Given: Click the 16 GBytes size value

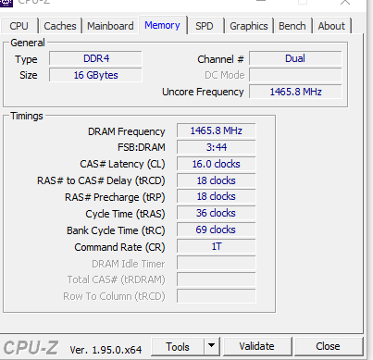Looking at the screenshot, I should pos(95,75).
